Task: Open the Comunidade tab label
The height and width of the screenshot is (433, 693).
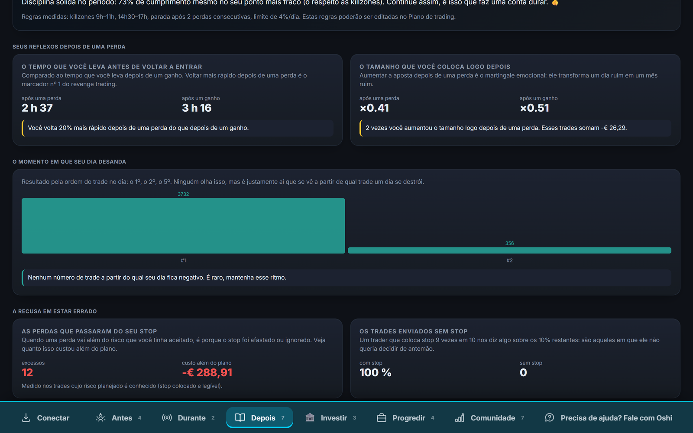Action: 493,418
